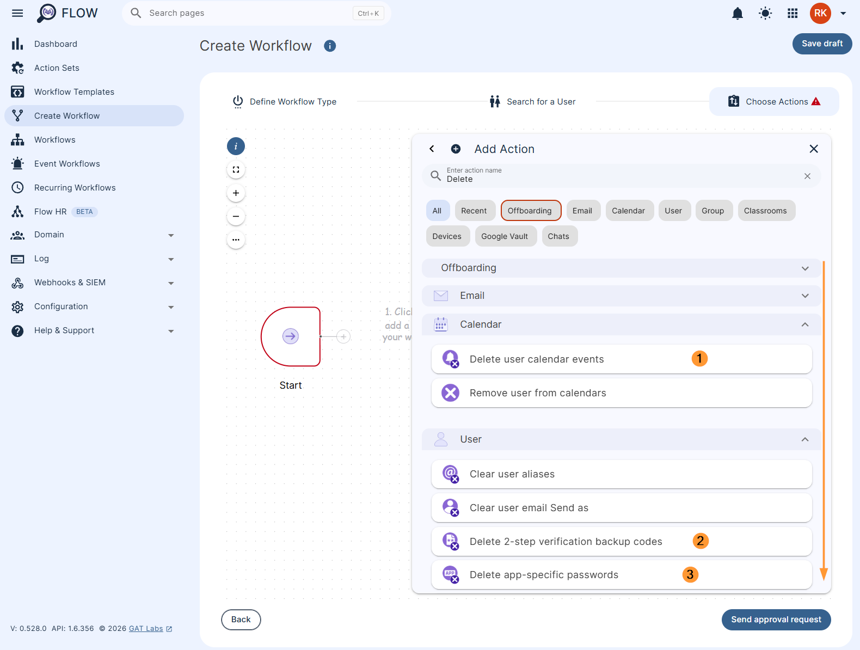Open Dashboard in the sidebar

(94, 44)
